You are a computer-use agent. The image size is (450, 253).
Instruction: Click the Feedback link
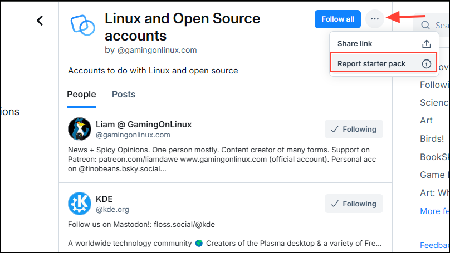435,245
